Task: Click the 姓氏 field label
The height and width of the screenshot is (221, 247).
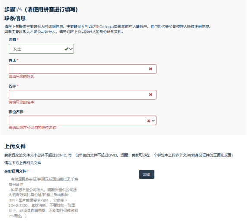Action: pos(12,60)
